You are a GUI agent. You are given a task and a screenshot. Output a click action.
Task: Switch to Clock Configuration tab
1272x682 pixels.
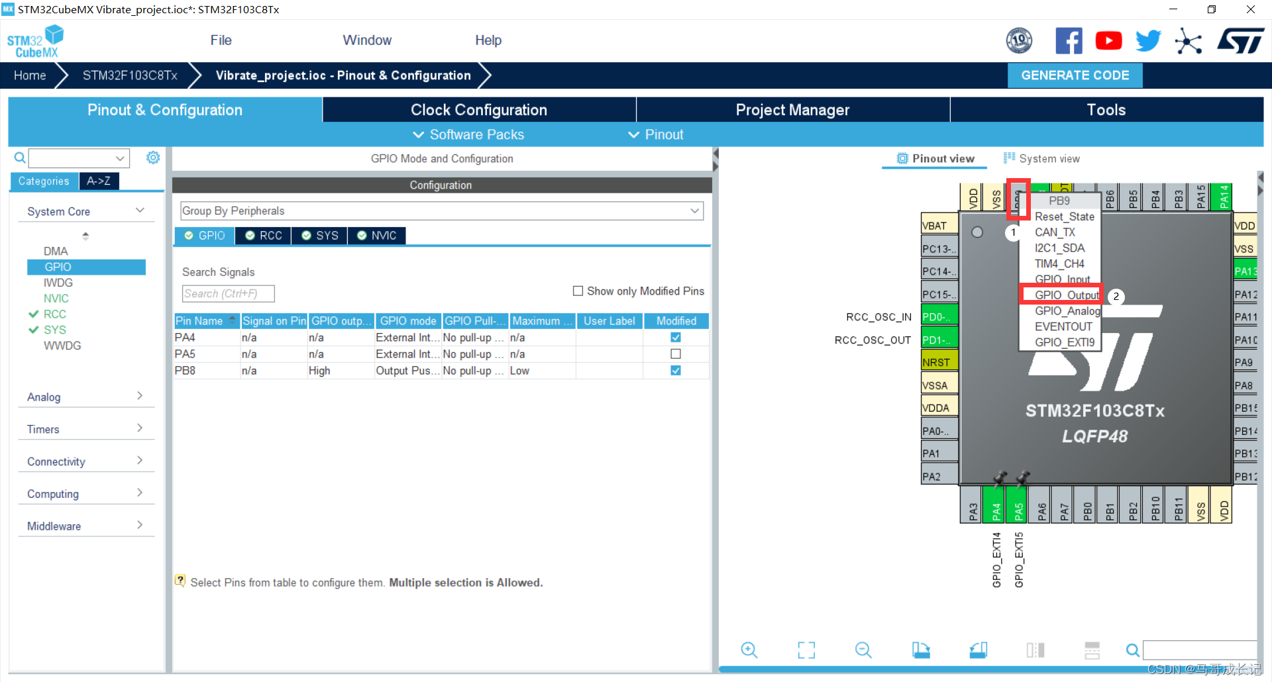479,110
